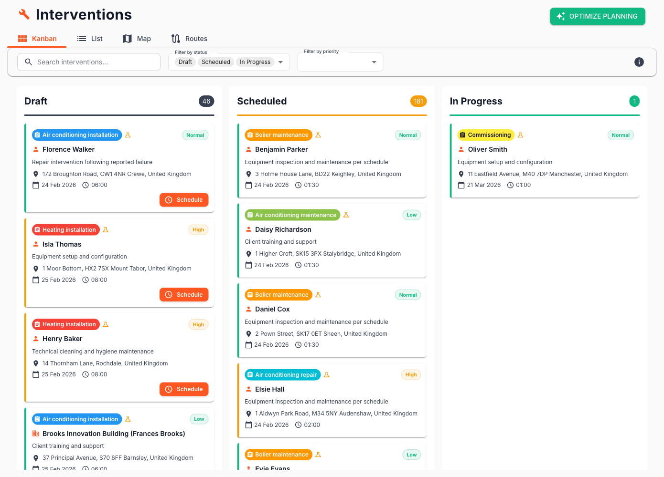The width and height of the screenshot is (664, 477).
Task: Open the Routes view
Action: (189, 38)
